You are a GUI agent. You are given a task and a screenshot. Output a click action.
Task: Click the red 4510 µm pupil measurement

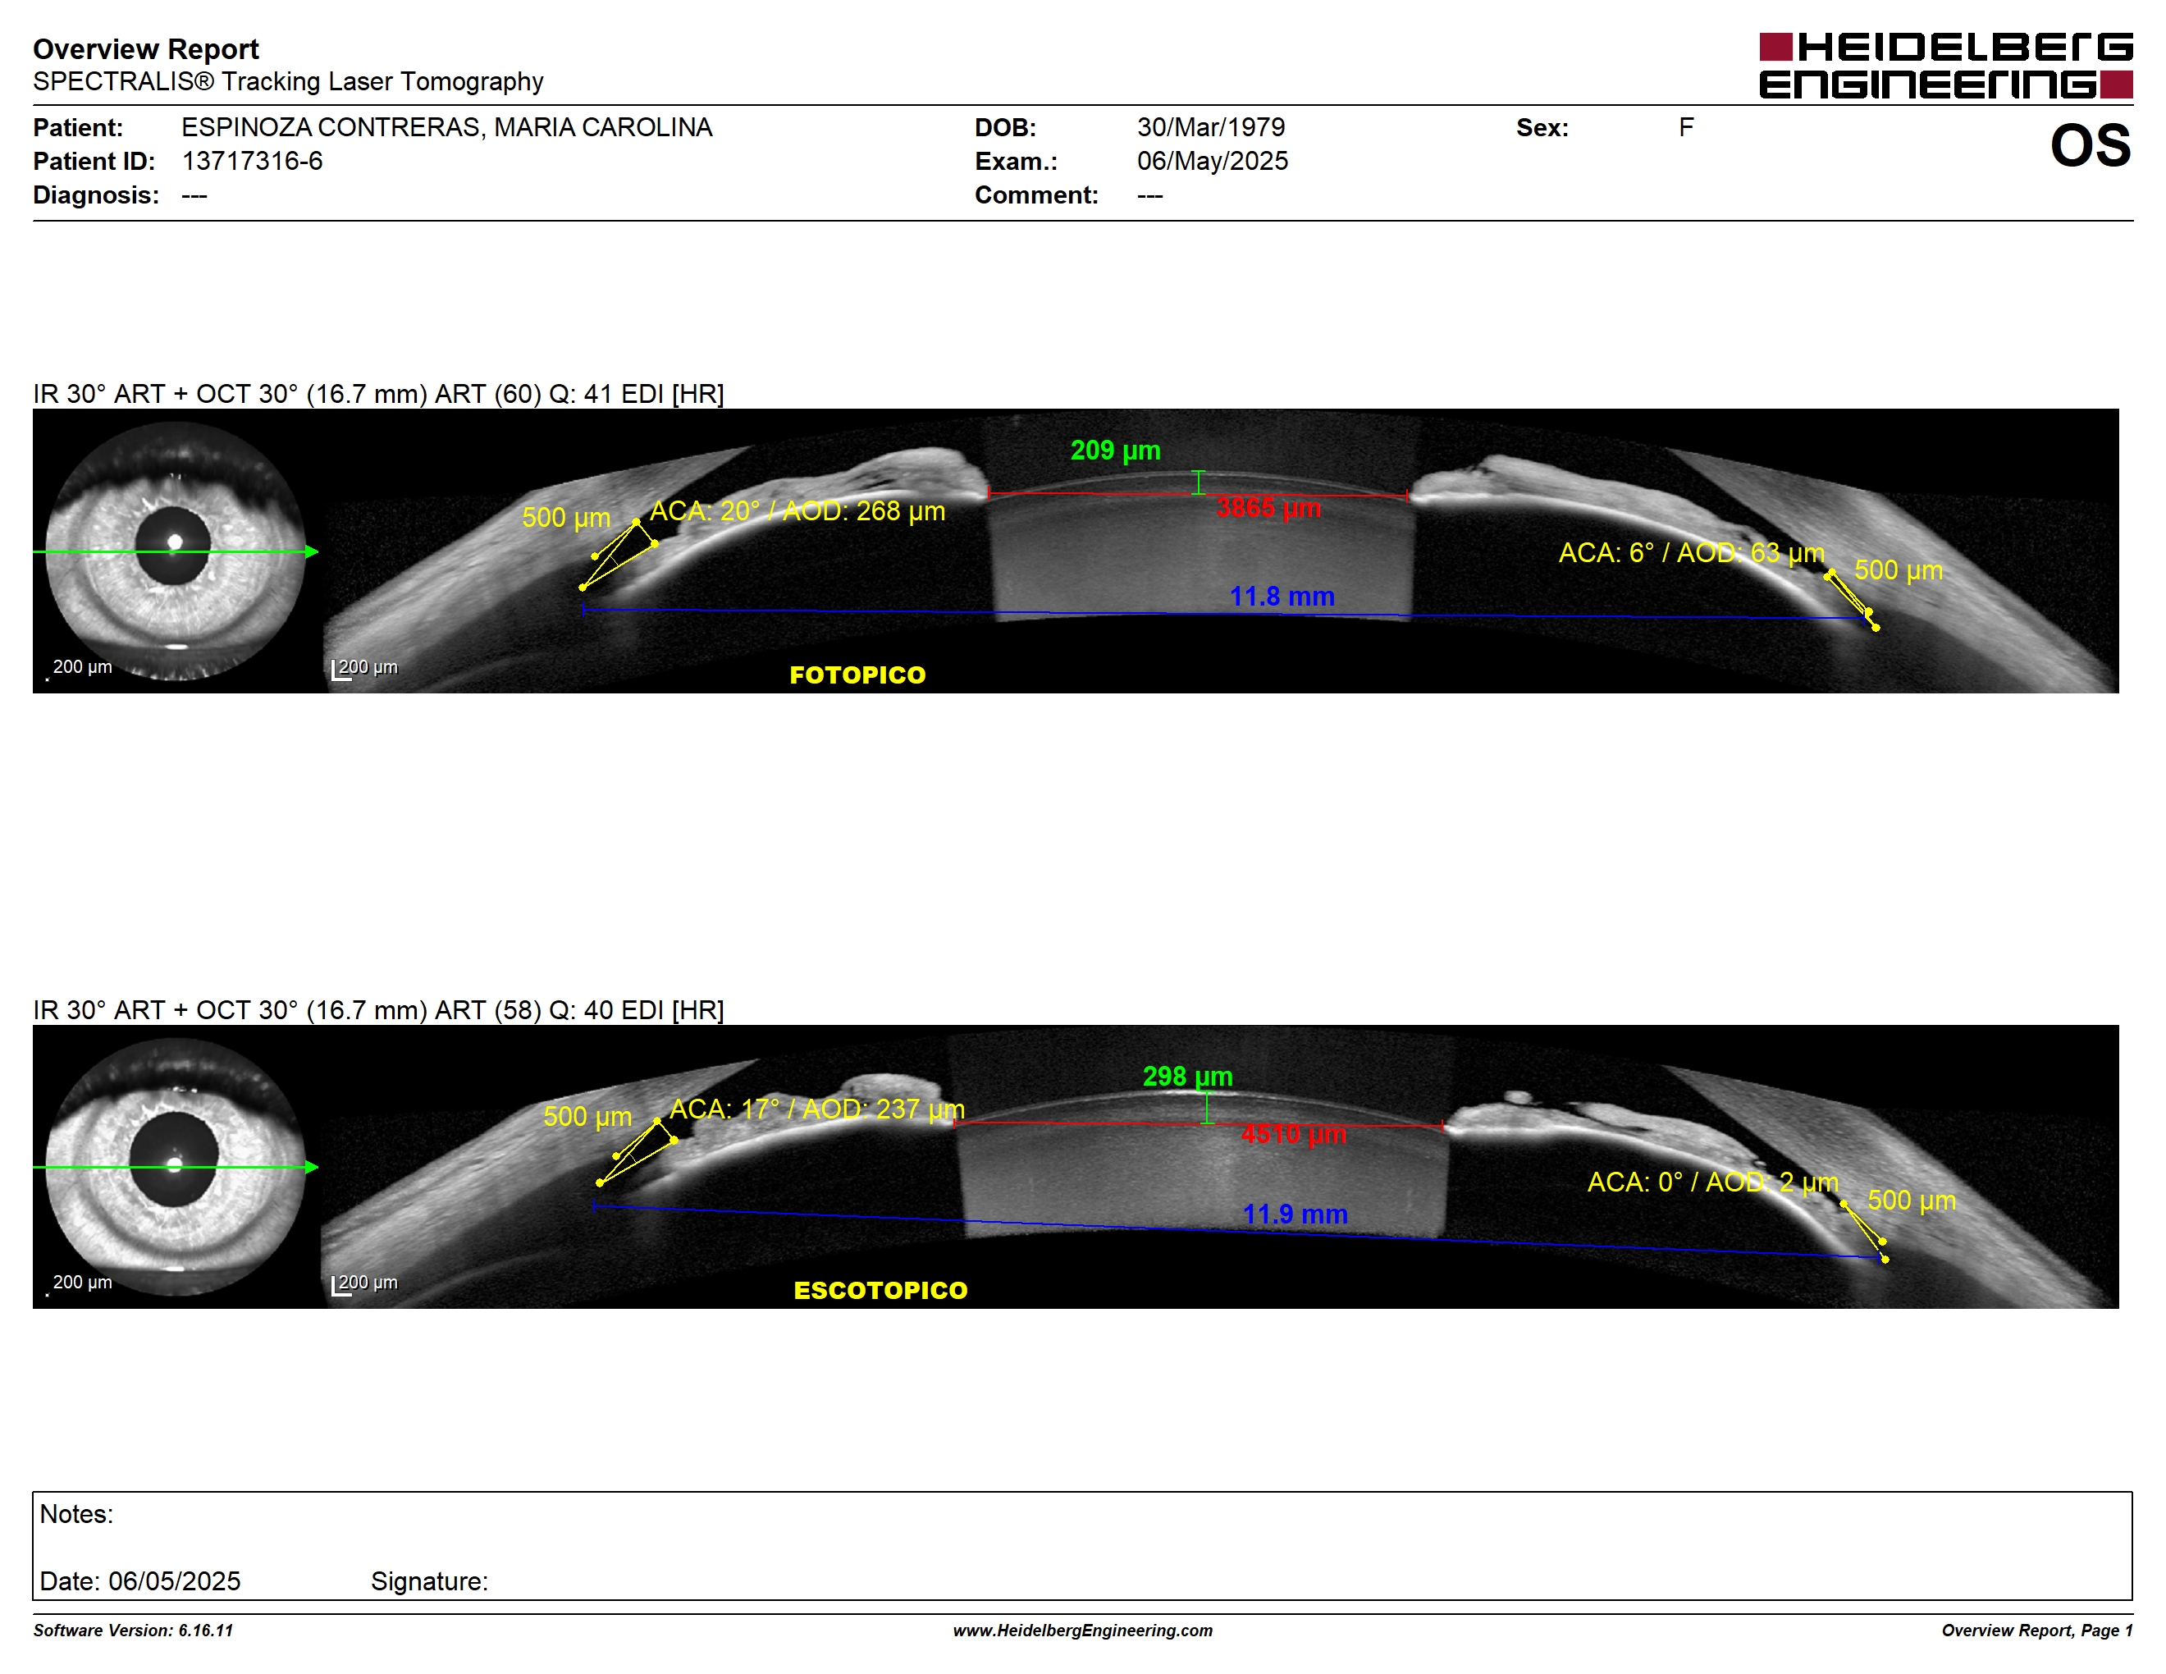point(1294,1133)
